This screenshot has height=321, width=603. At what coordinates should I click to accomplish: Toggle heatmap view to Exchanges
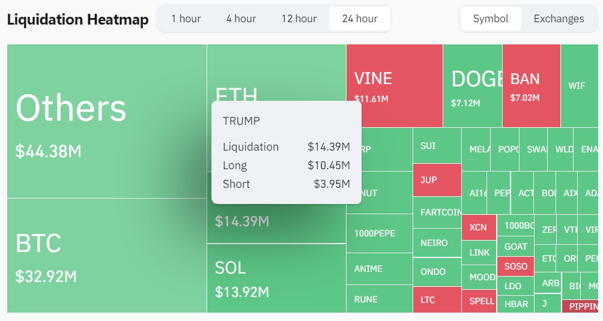(x=559, y=19)
